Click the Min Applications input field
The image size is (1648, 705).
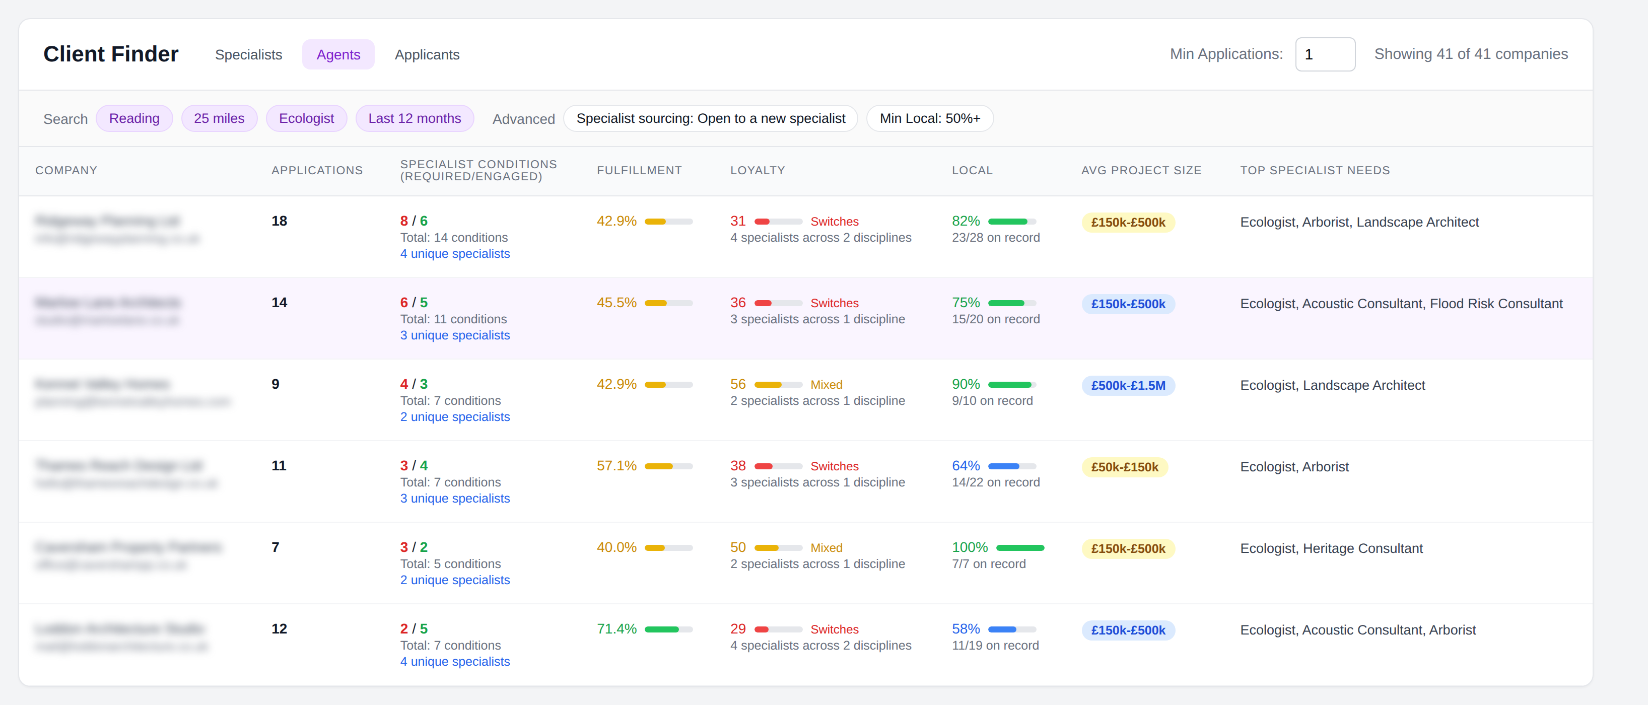[1325, 54]
